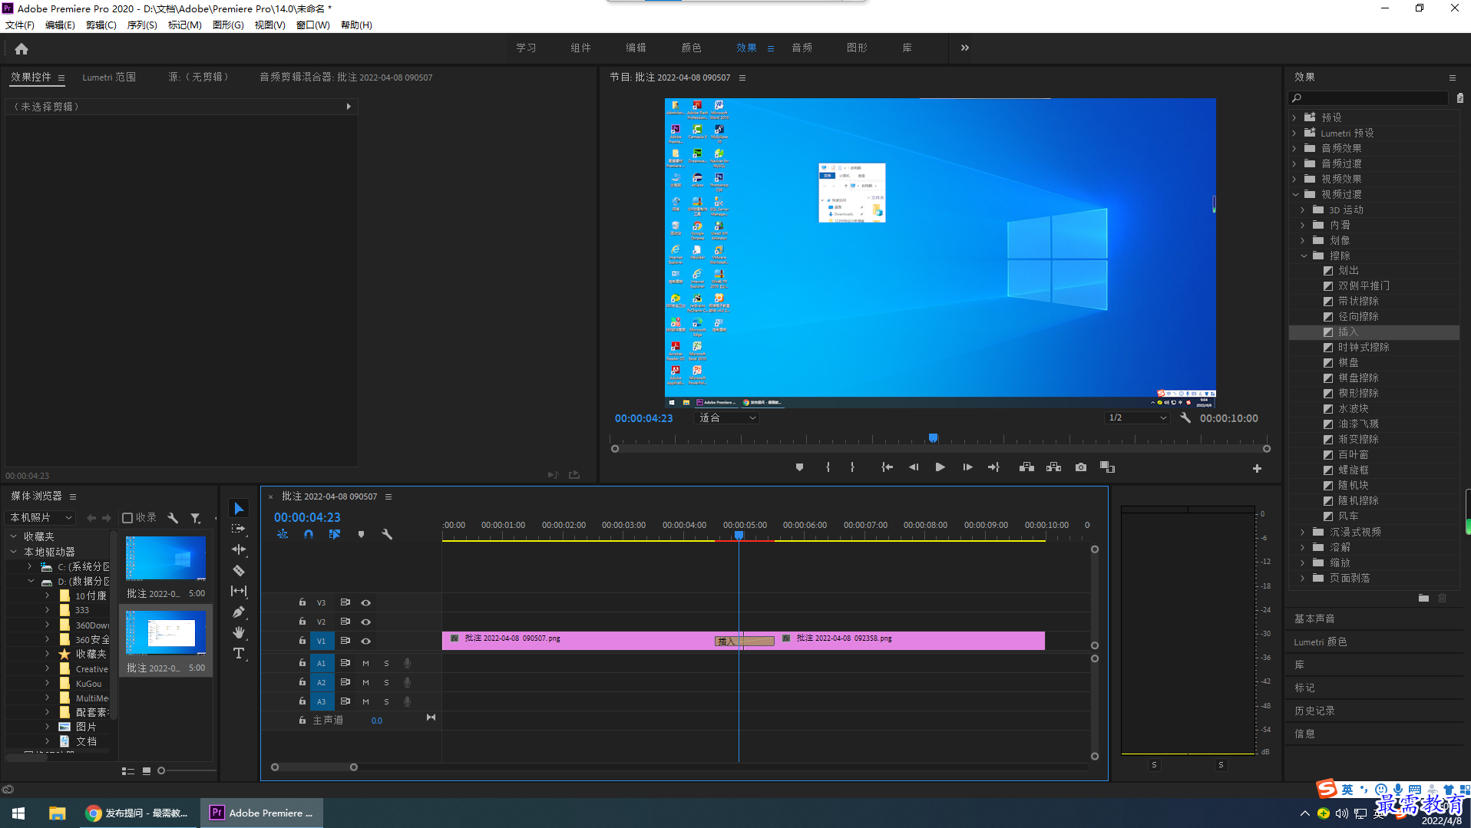This screenshot has height=828, width=1471.
Task: Select the Track Select Forward tool
Action: [239, 529]
